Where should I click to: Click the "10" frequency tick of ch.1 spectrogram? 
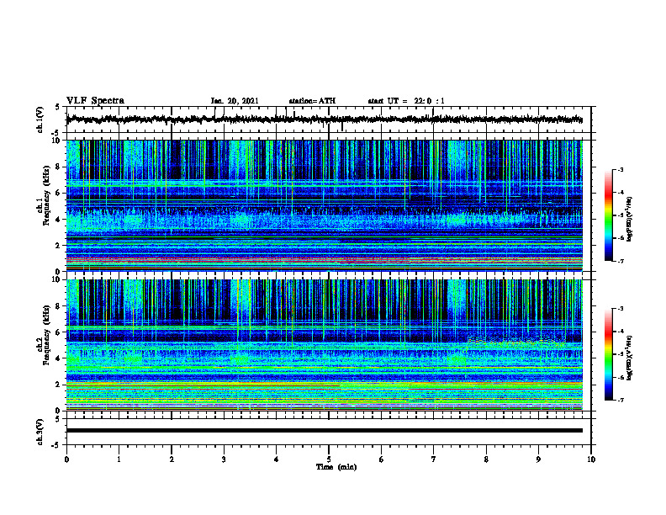(58, 141)
